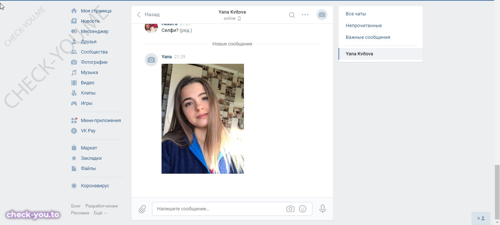Attach a file with the paperclip icon
This screenshot has height=225, width=500.
click(x=142, y=209)
